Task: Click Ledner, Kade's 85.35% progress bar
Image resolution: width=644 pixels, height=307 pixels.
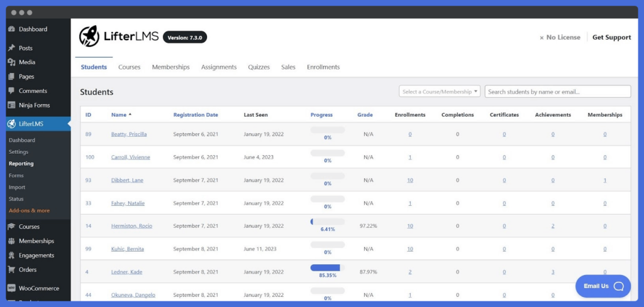Action: [327, 267]
